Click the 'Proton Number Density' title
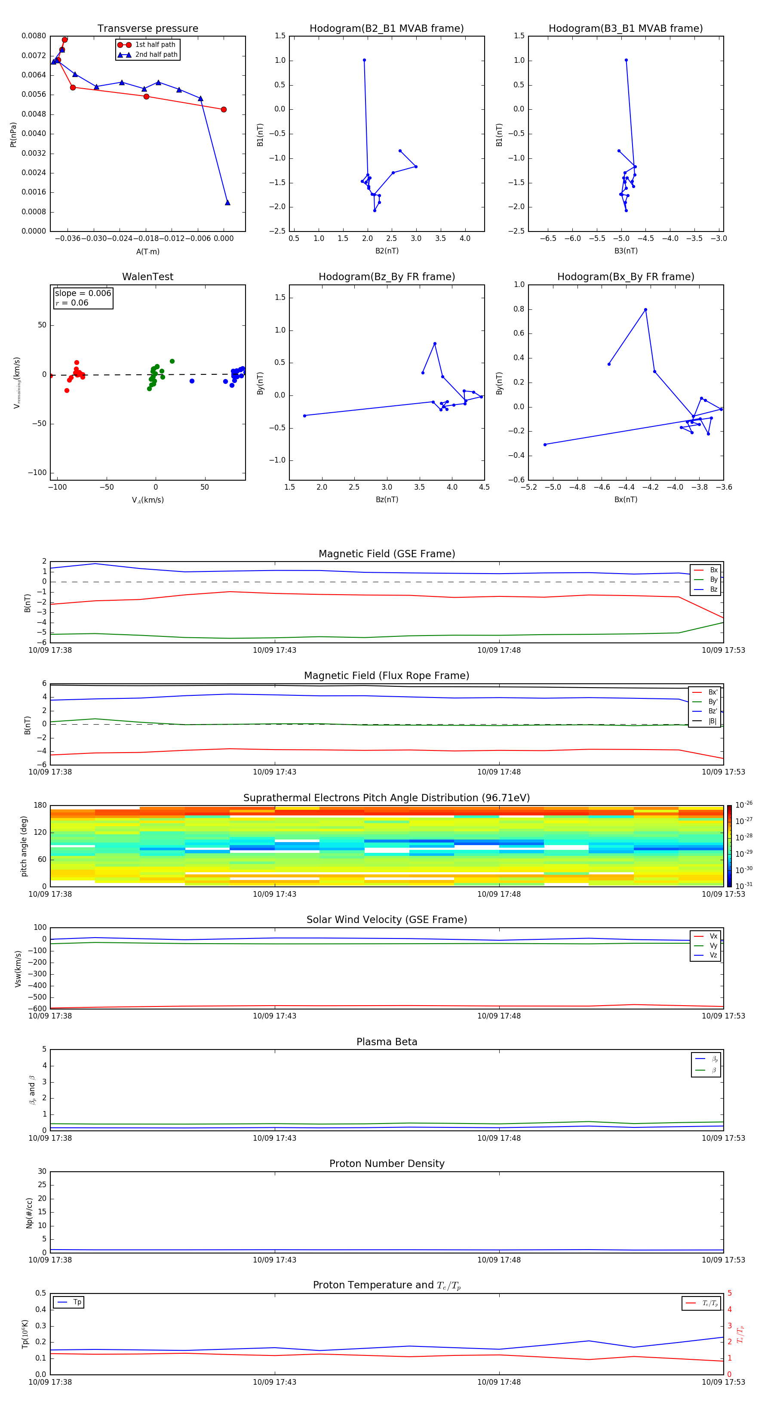This screenshot has width=774, height=1420. click(x=387, y=1164)
